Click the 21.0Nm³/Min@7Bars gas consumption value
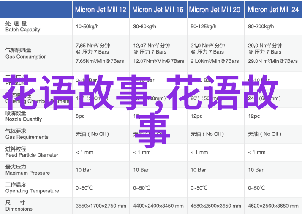Image resolution: width=305 pixels, height=214 pixels. [x=215, y=61]
